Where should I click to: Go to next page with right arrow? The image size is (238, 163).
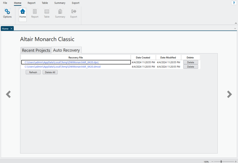tap(229, 94)
